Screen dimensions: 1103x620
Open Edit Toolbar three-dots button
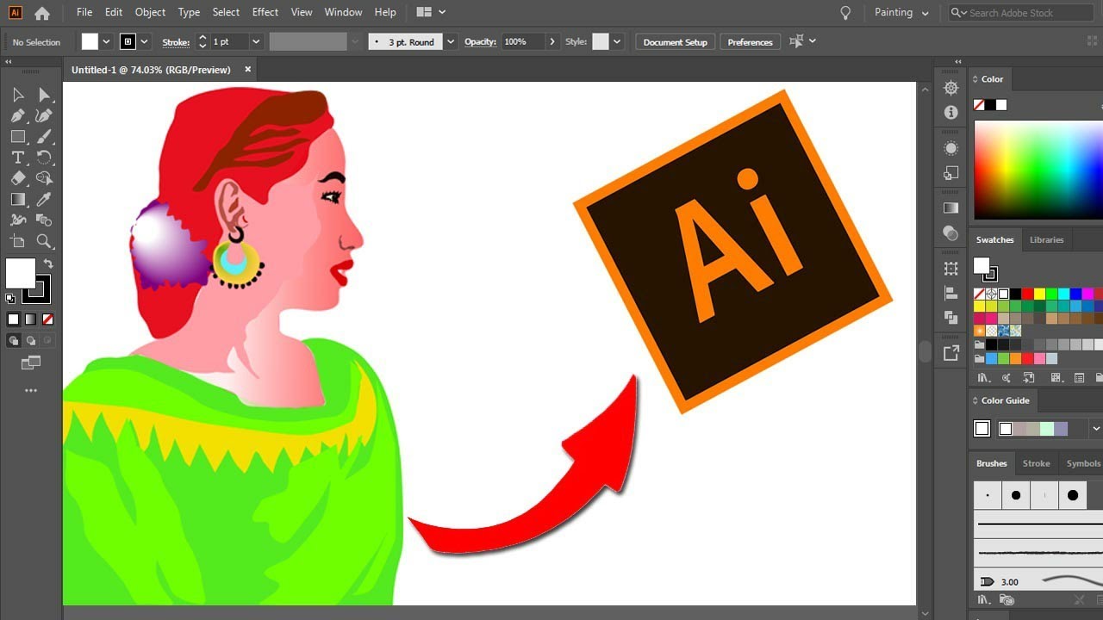31,391
